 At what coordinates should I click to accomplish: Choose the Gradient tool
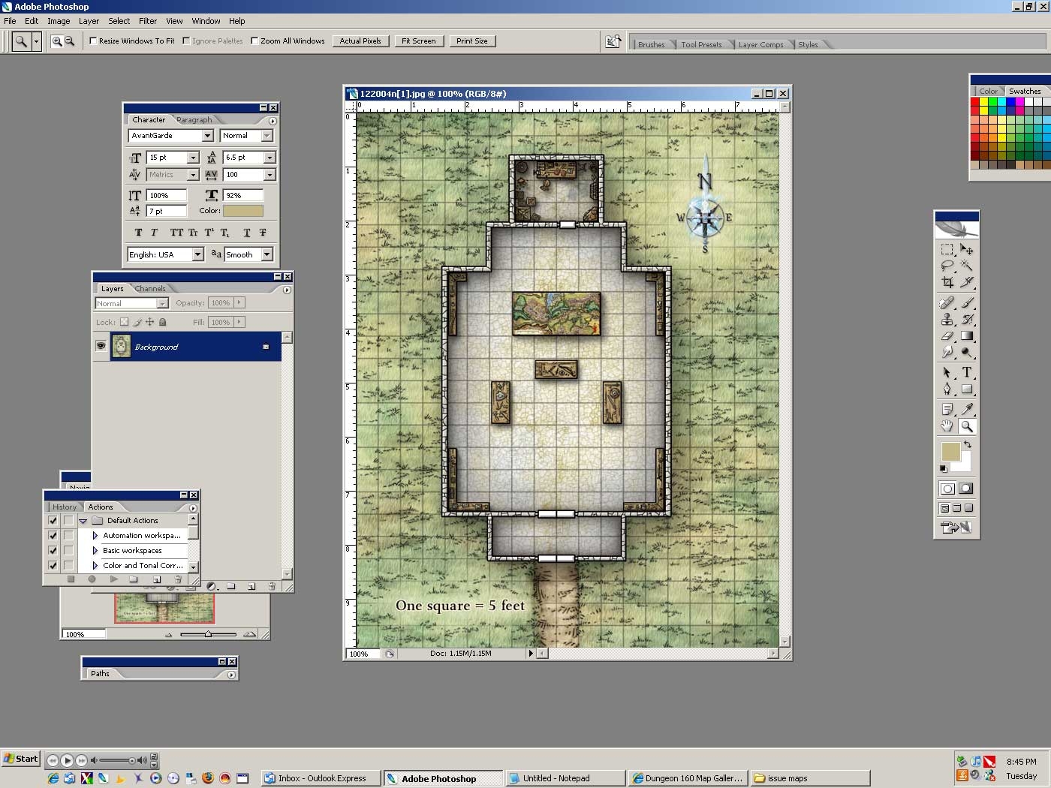tap(967, 336)
